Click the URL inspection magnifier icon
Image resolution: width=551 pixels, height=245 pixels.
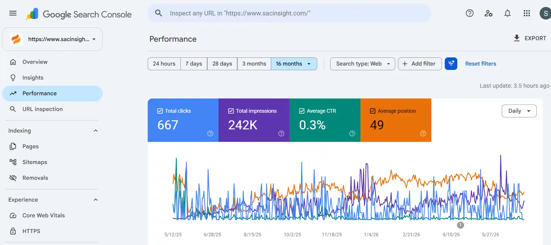coord(13,109)
